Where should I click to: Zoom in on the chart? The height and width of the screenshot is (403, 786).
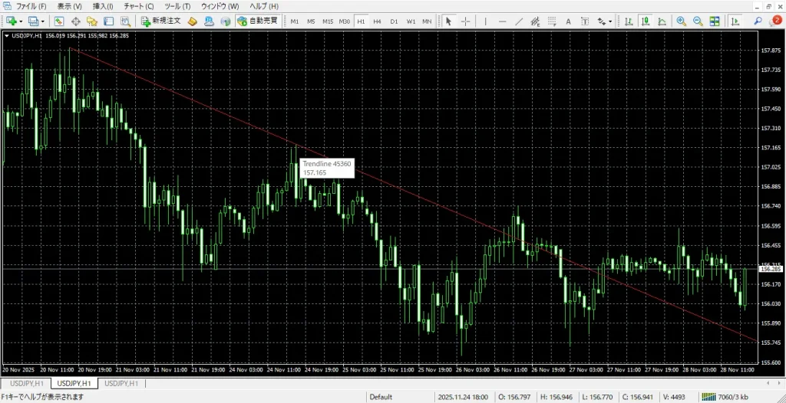pyautogui.click(x=681, y=21)
